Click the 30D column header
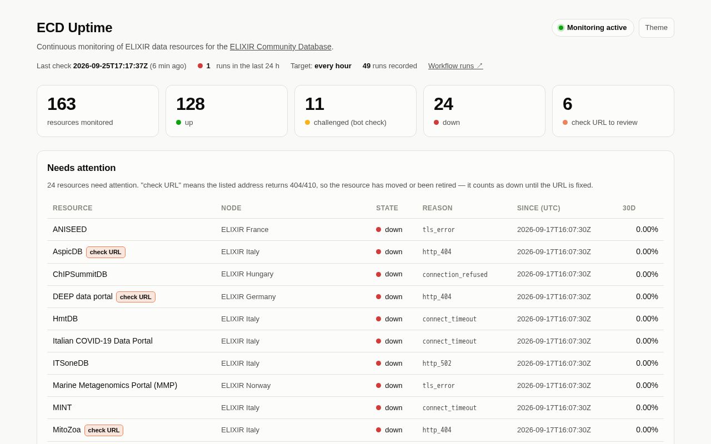The height and width of the screenshot is (444, 711). (x=629, y=208)
